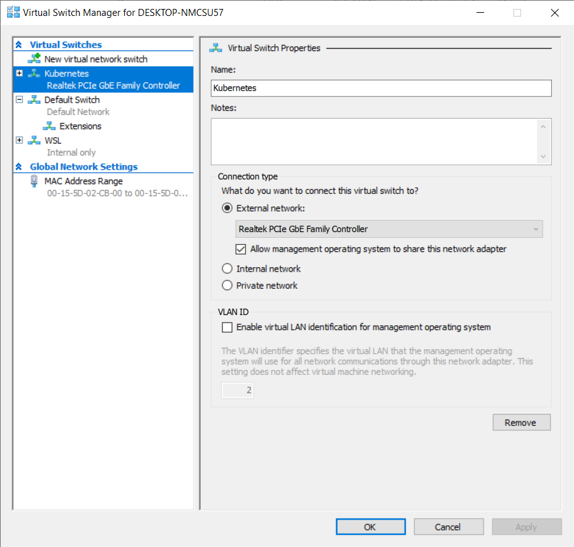Click the Notes scrollbar down arrow

[x=543, y=156]
